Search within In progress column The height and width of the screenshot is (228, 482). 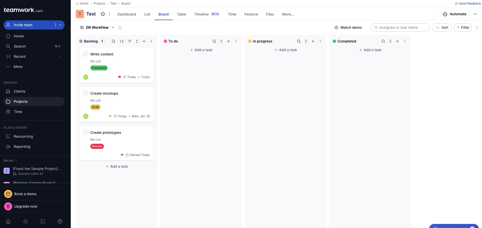299,41
